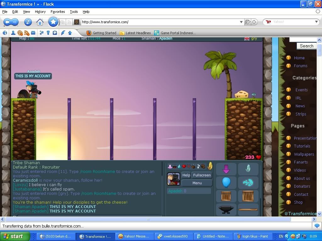Open the Tutorials page link
Screen dimensions: 322x241
pos(302,146)
